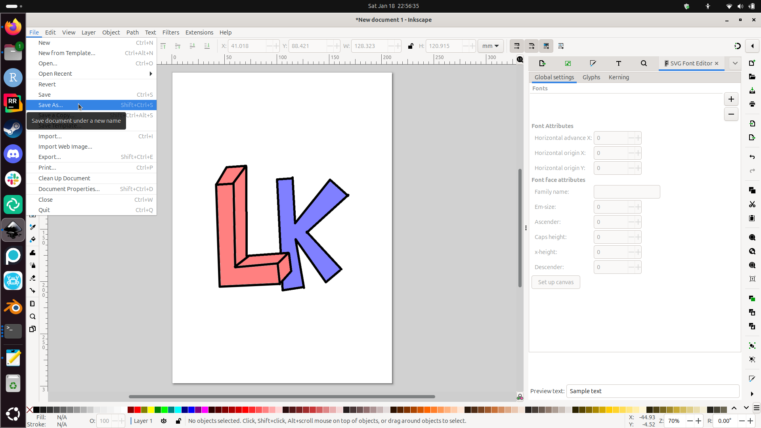Open the mm units dropdown

tap(491, 46)
